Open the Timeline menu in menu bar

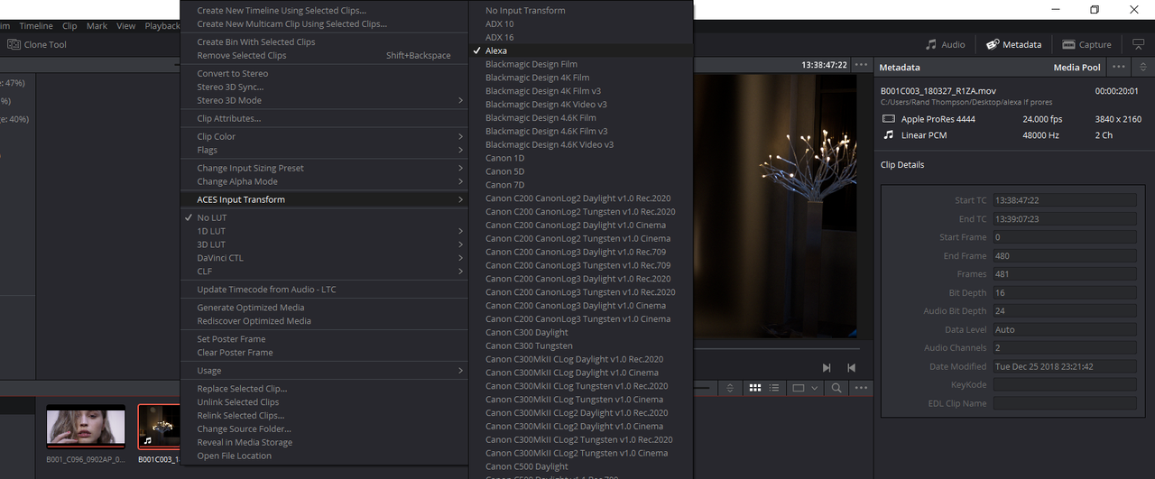point(36,26)
